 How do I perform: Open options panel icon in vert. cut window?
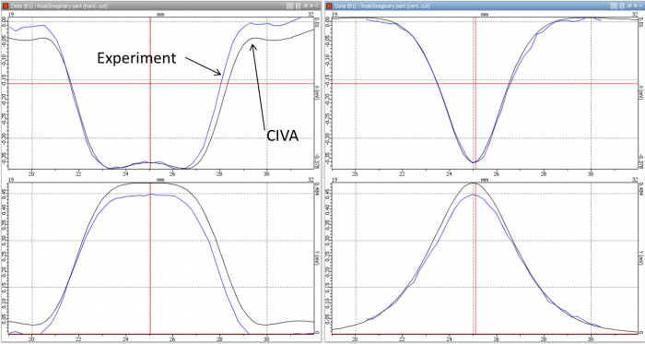(614, 6)
